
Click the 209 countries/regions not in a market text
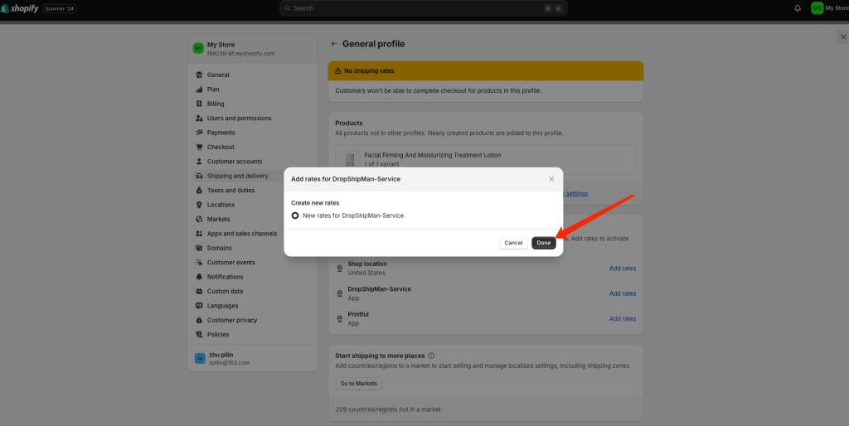click(x=388, y=409)
